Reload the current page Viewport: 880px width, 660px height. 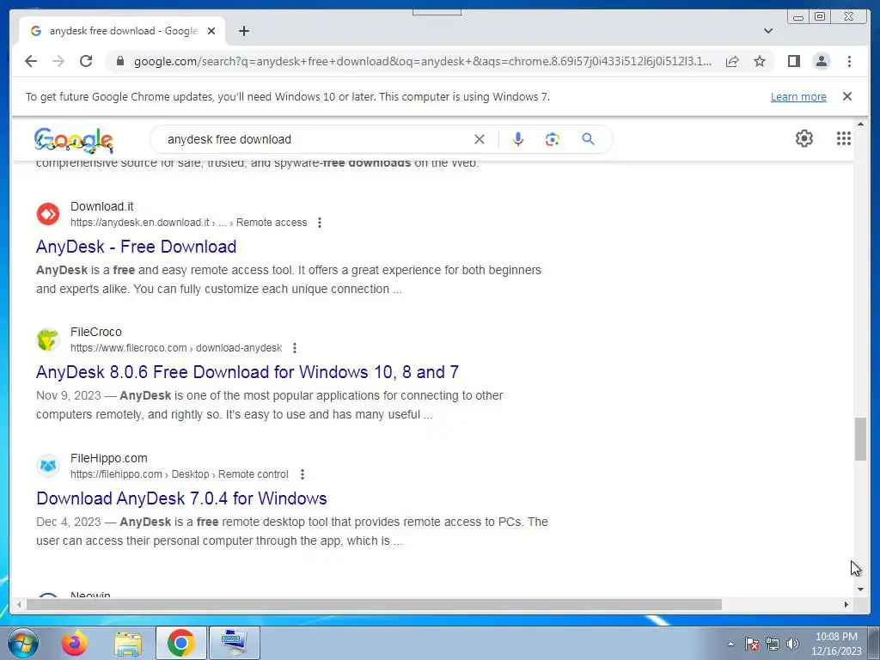[86, 61]
